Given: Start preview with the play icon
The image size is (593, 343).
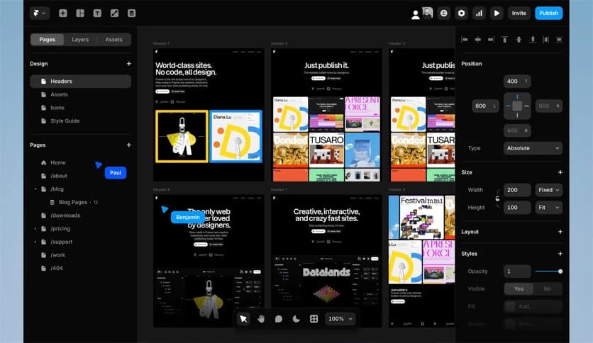Looking at the screenshot, I should (x=497, y=13).
